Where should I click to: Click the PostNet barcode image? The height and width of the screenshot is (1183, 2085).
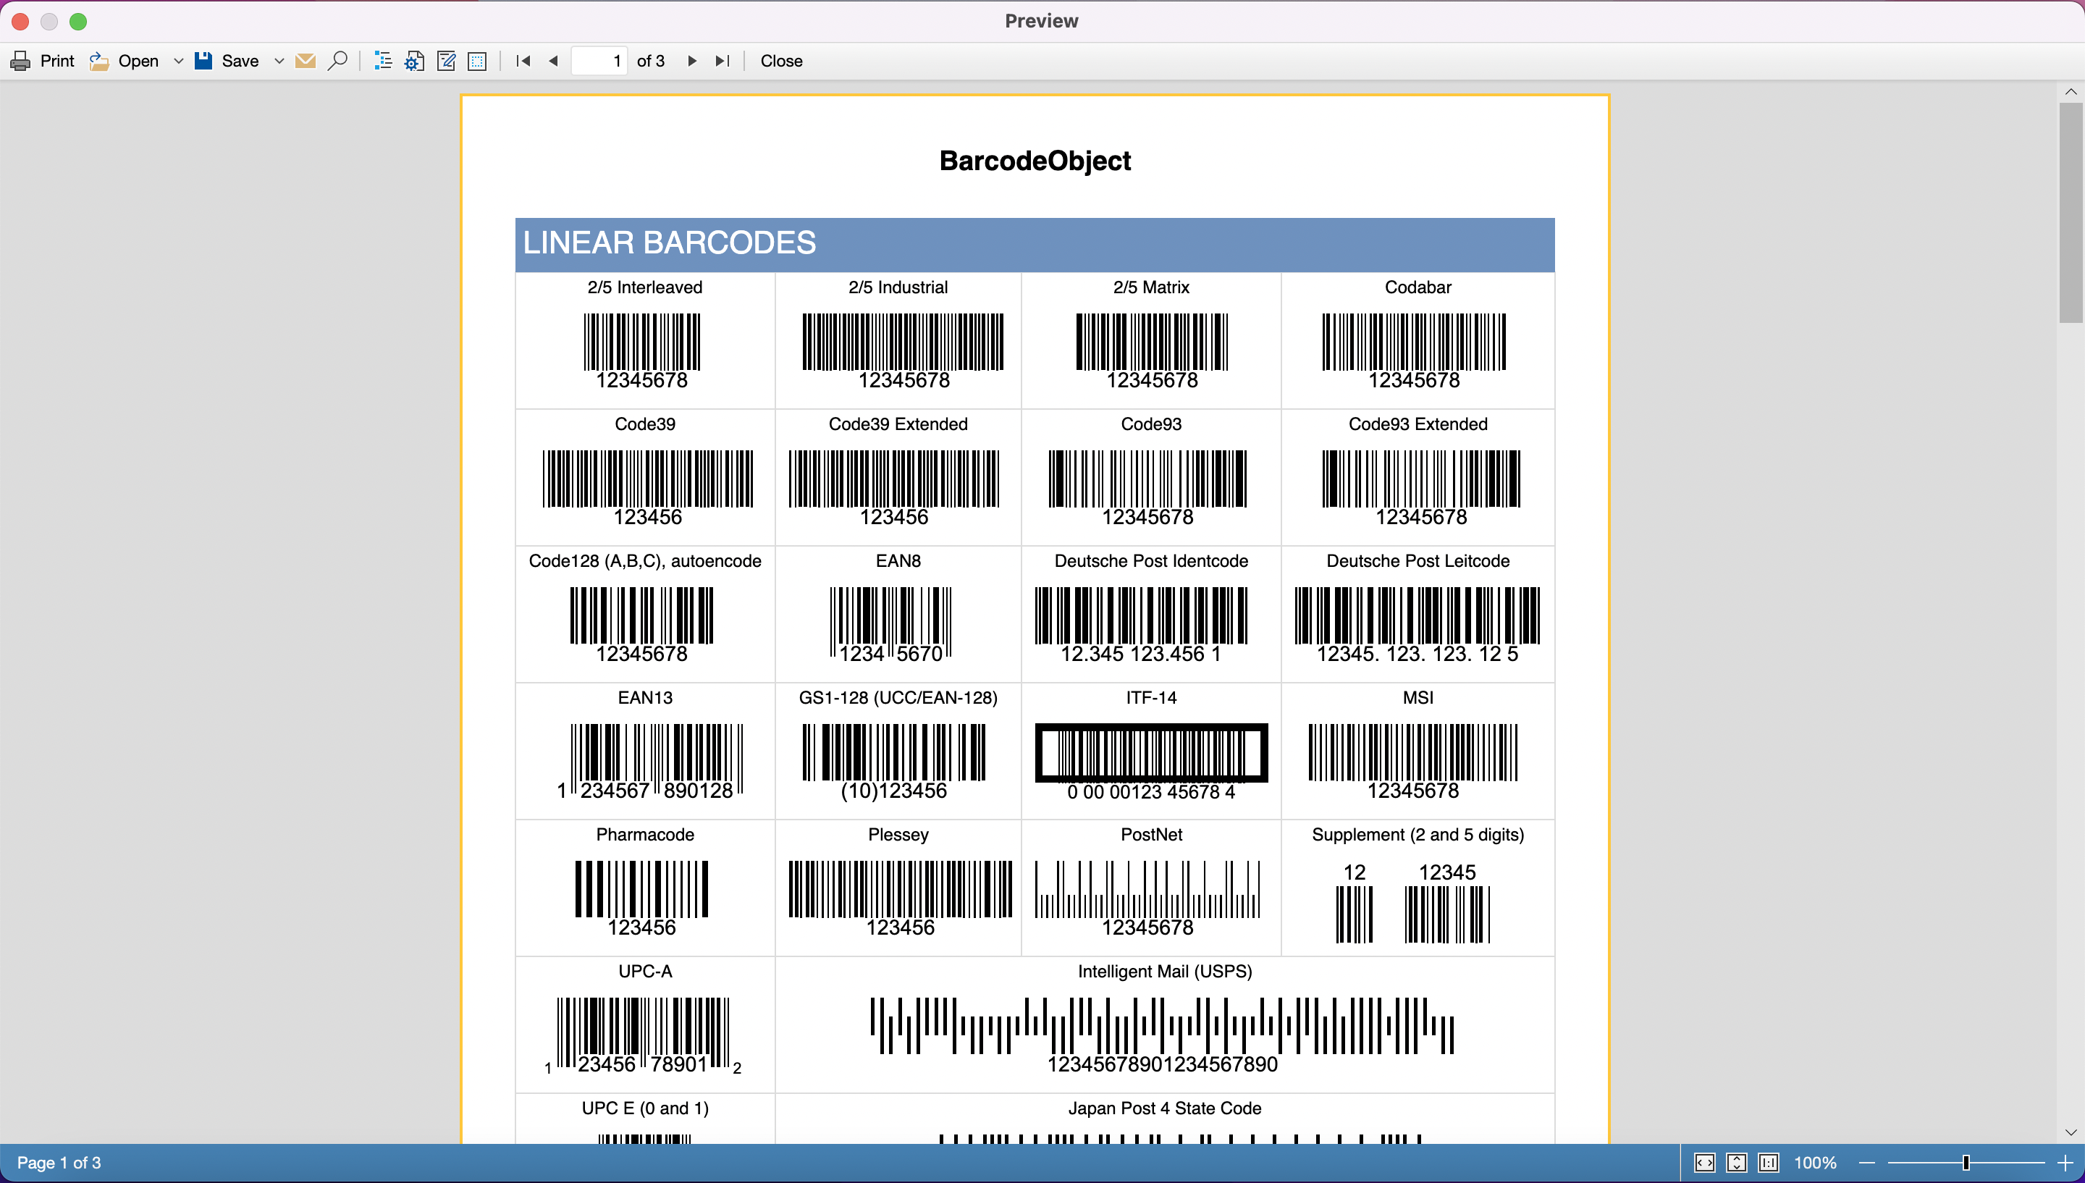click(1147, 898)
